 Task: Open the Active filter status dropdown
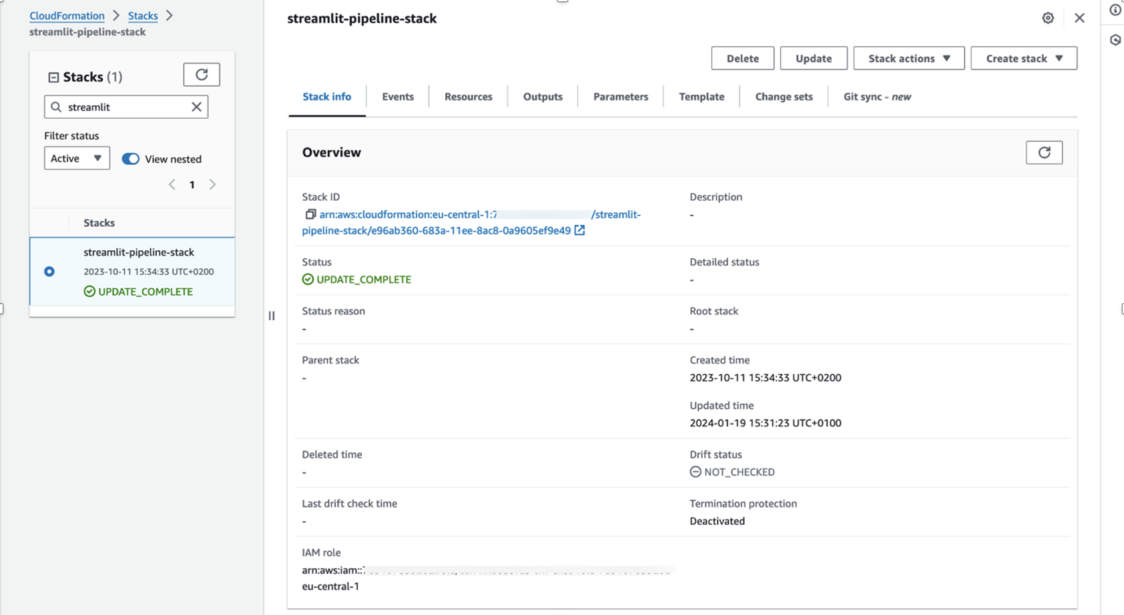[77, 159]
